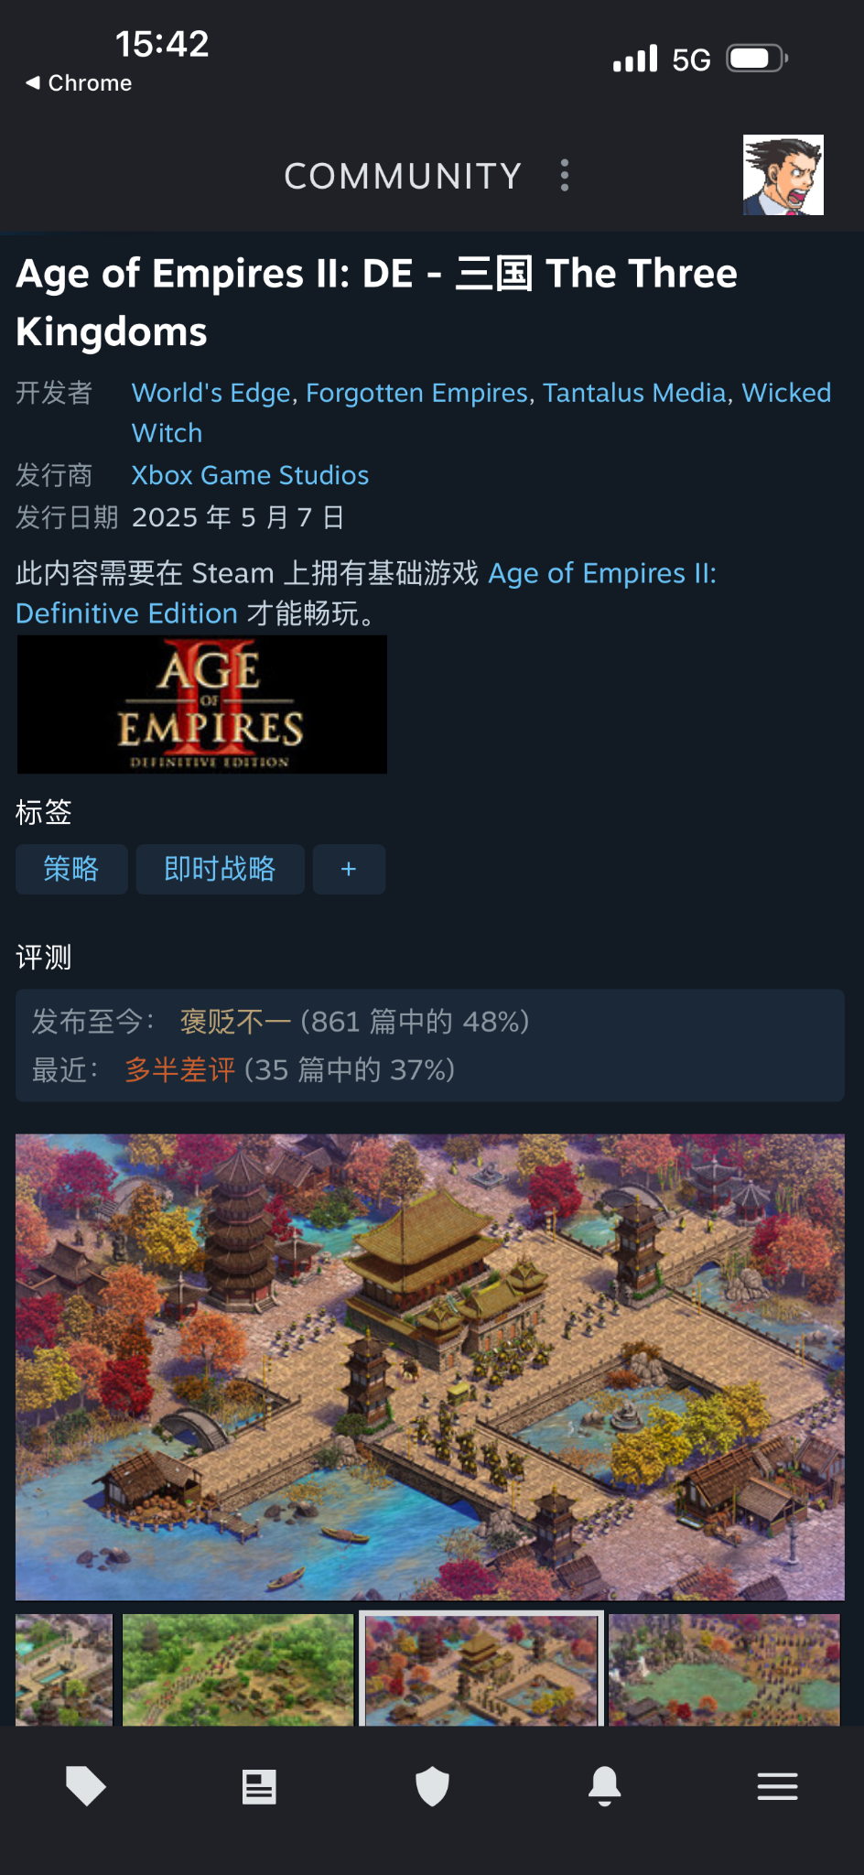Add a tag with the plus button
This screenshot has height=1875, width=864.
[x=349, y=869]
